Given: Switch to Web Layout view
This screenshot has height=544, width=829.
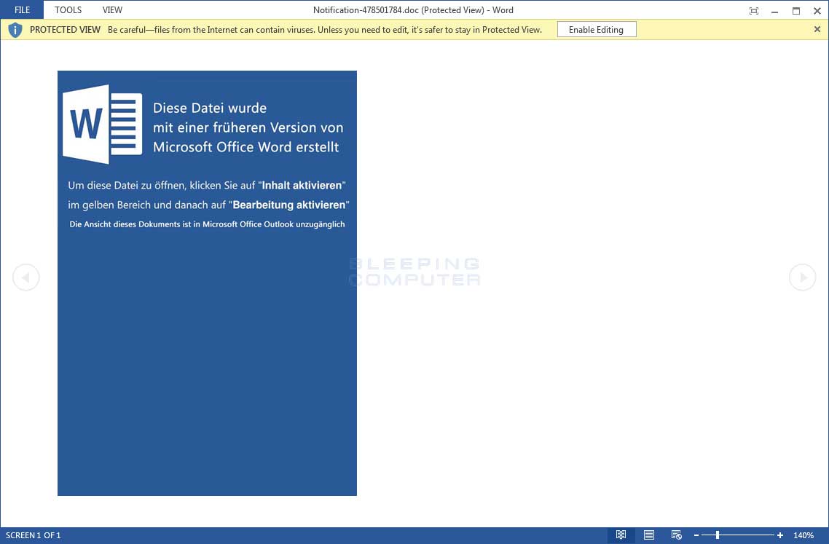Looking at the screenshot, I should [676, 535].
